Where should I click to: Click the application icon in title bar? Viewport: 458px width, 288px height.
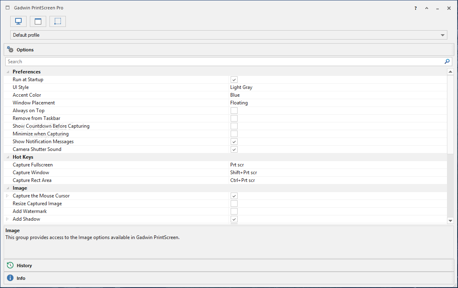tap(8, 8)
